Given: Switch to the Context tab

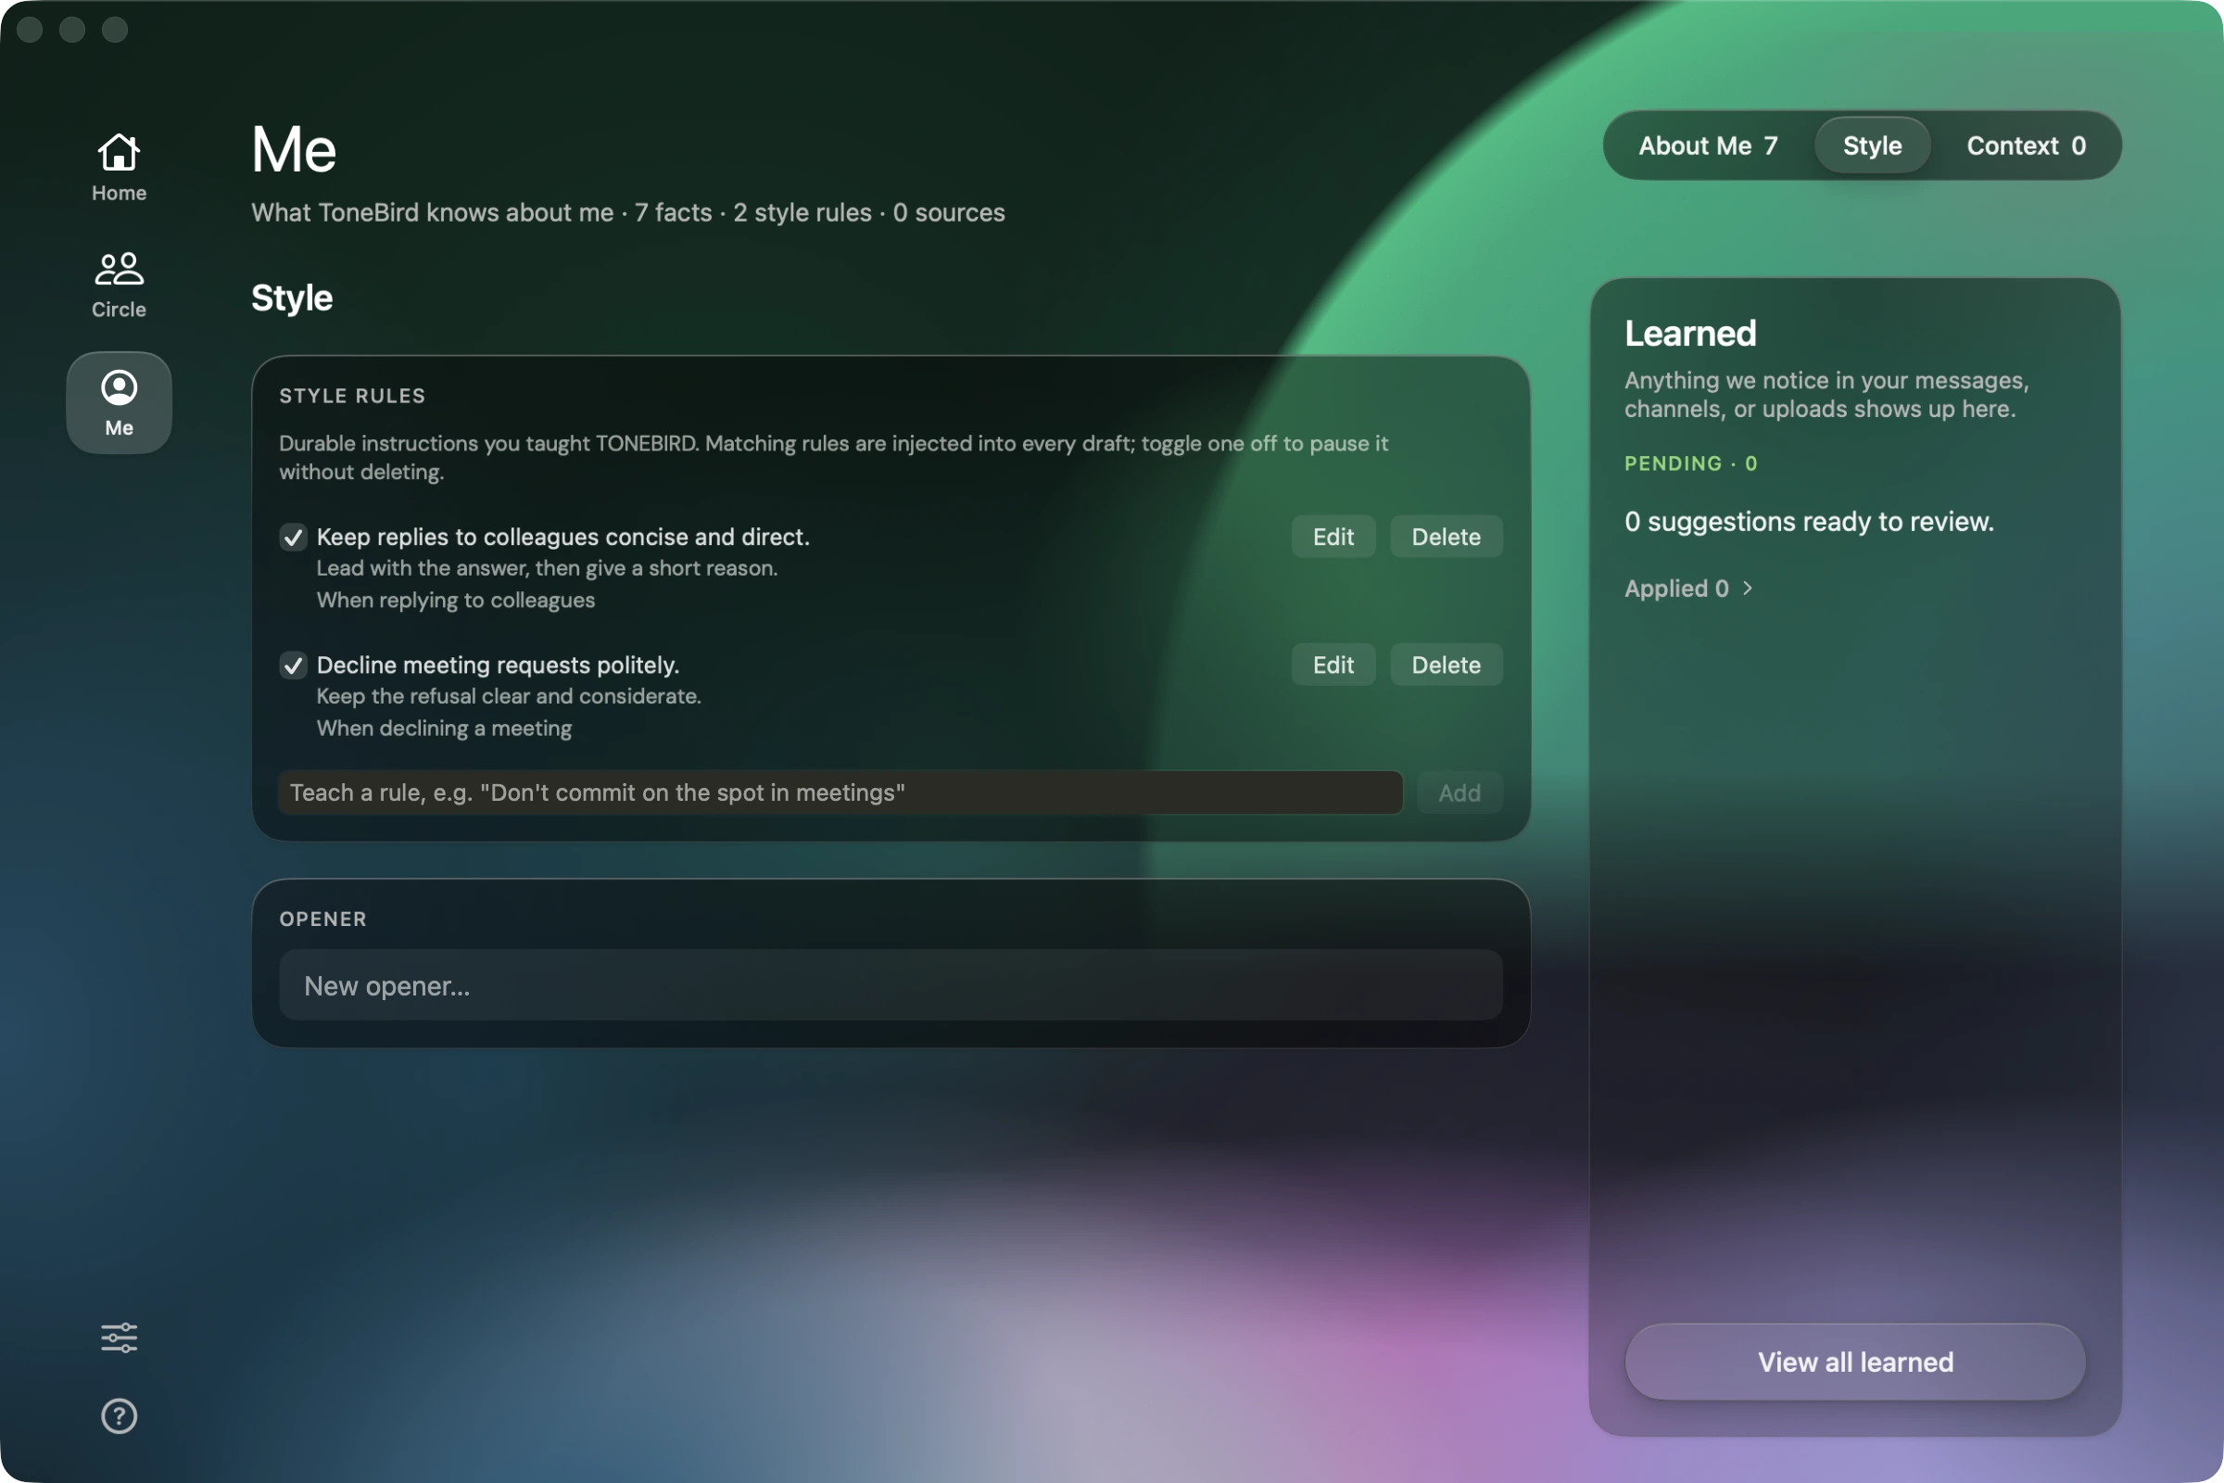Looking at the screenshot, I should (x=2027, y=146).
